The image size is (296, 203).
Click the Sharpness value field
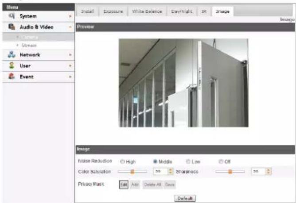coord(258,171)
